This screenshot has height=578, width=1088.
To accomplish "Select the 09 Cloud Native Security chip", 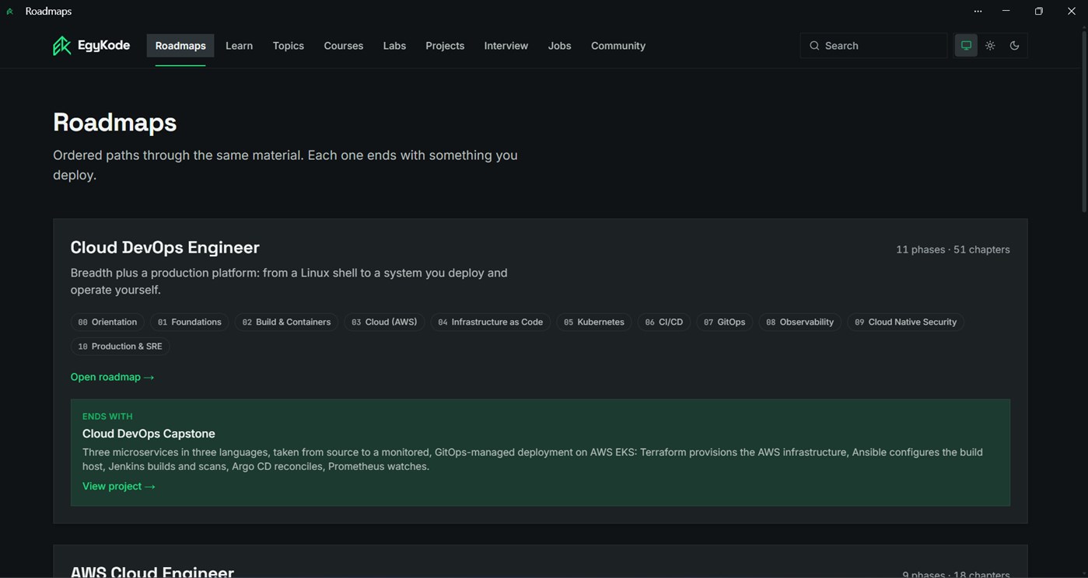I will (x=905, y=322).
